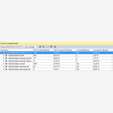This screenshot has height=113, width=113.
Task: Open the Julia_VSALM .coverage file dropdown
Action: [36, 47]
